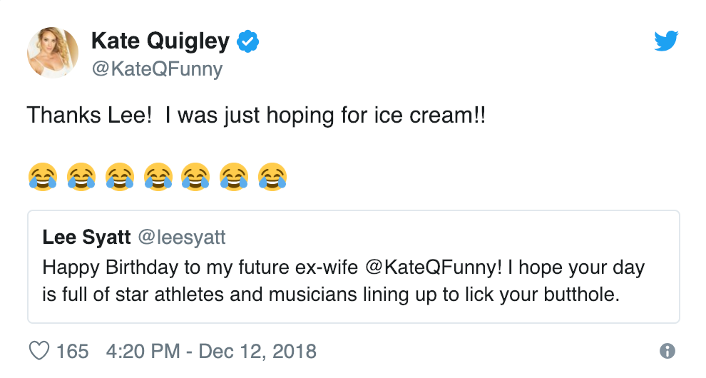Click the third laughing-crying emoji
Screen dimensions: 706x378
(x=119, y=175)
